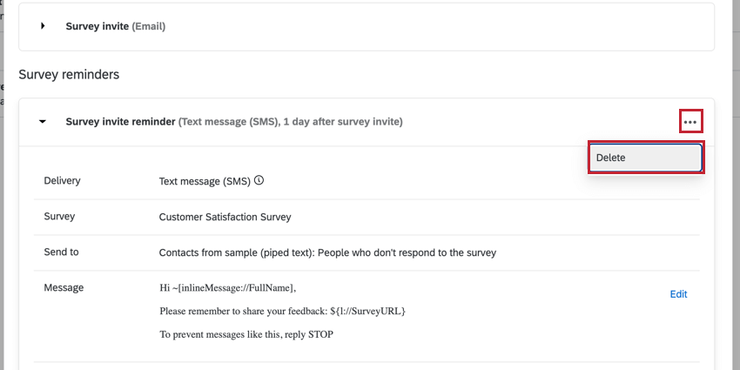Viewport: 740px width, 370px height.
Task: Open the three-dot options menu
Action: pos(690,122)
